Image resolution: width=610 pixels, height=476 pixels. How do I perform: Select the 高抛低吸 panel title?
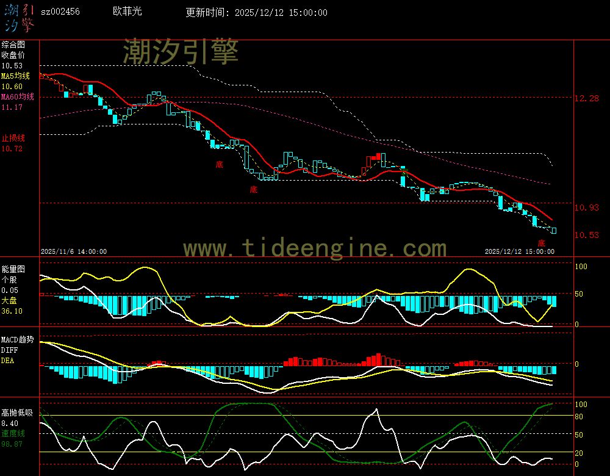16,413
